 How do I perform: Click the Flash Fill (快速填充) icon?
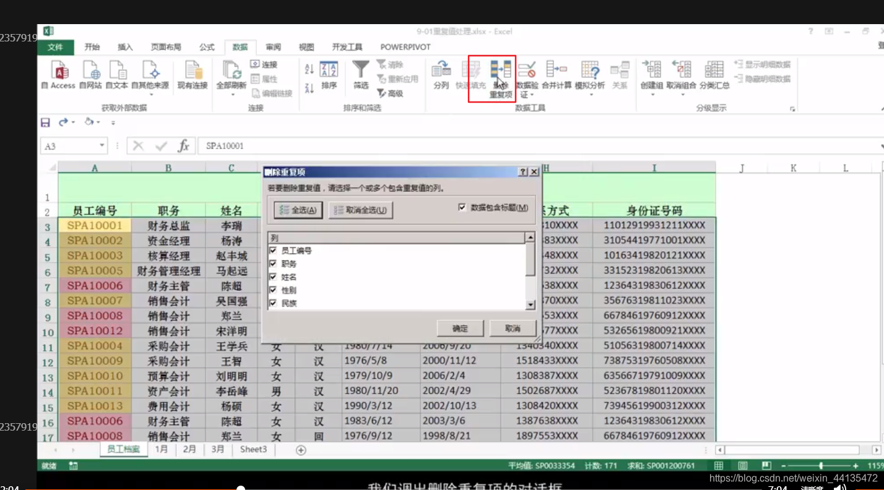[x=472, y=74]
